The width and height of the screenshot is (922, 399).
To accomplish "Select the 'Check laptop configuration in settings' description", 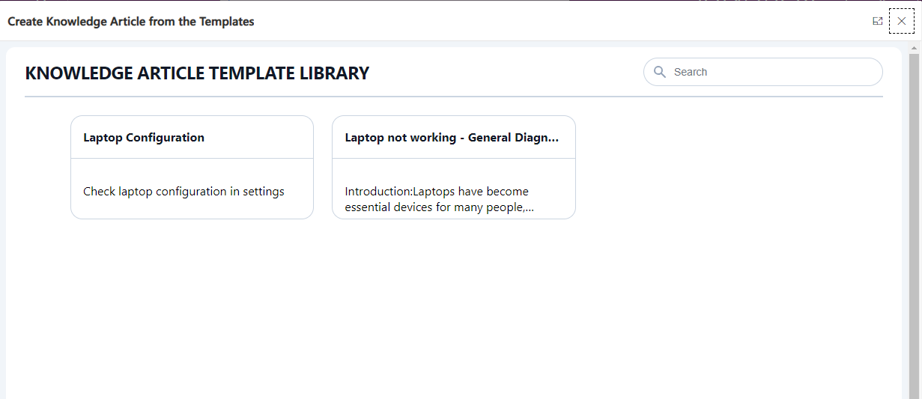I will point(184,192).
